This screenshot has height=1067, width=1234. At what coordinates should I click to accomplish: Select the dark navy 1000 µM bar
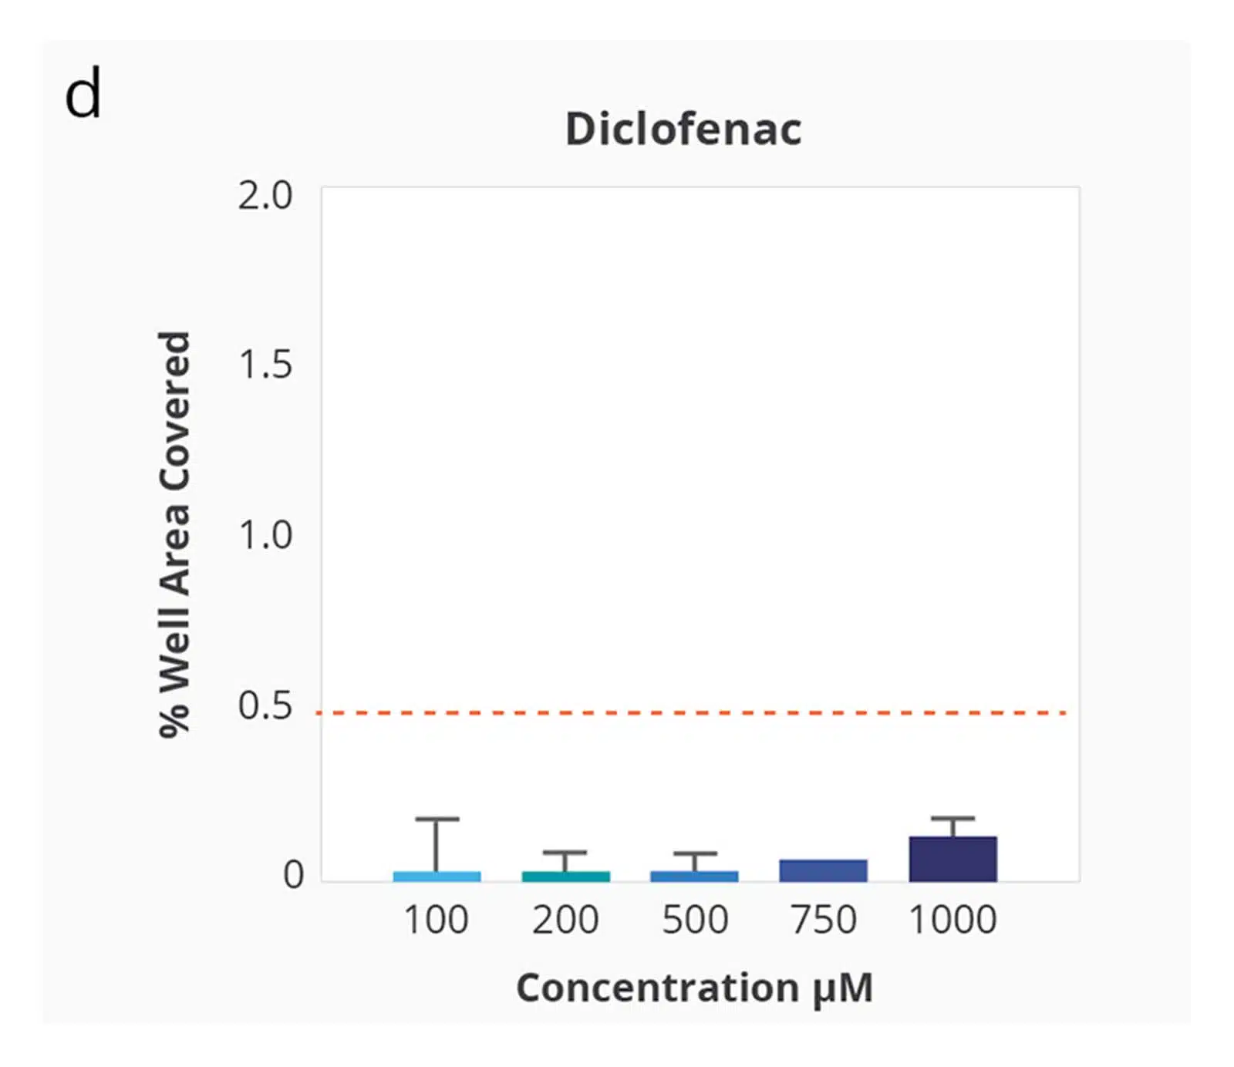coord(952,859)
